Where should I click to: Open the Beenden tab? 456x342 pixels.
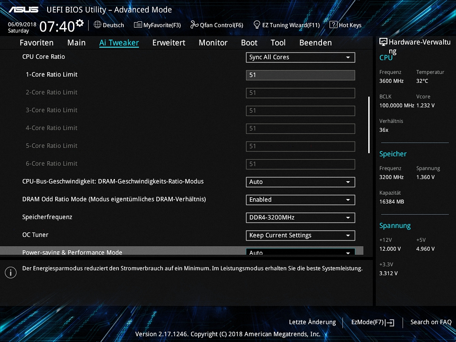(x=316, y=43)
